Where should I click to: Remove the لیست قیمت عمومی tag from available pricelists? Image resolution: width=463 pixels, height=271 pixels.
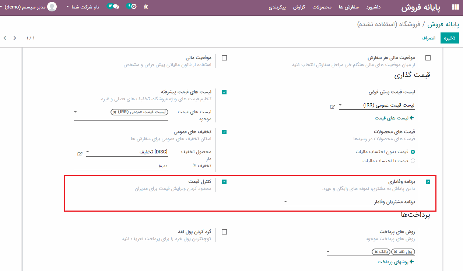click(115, 112)
